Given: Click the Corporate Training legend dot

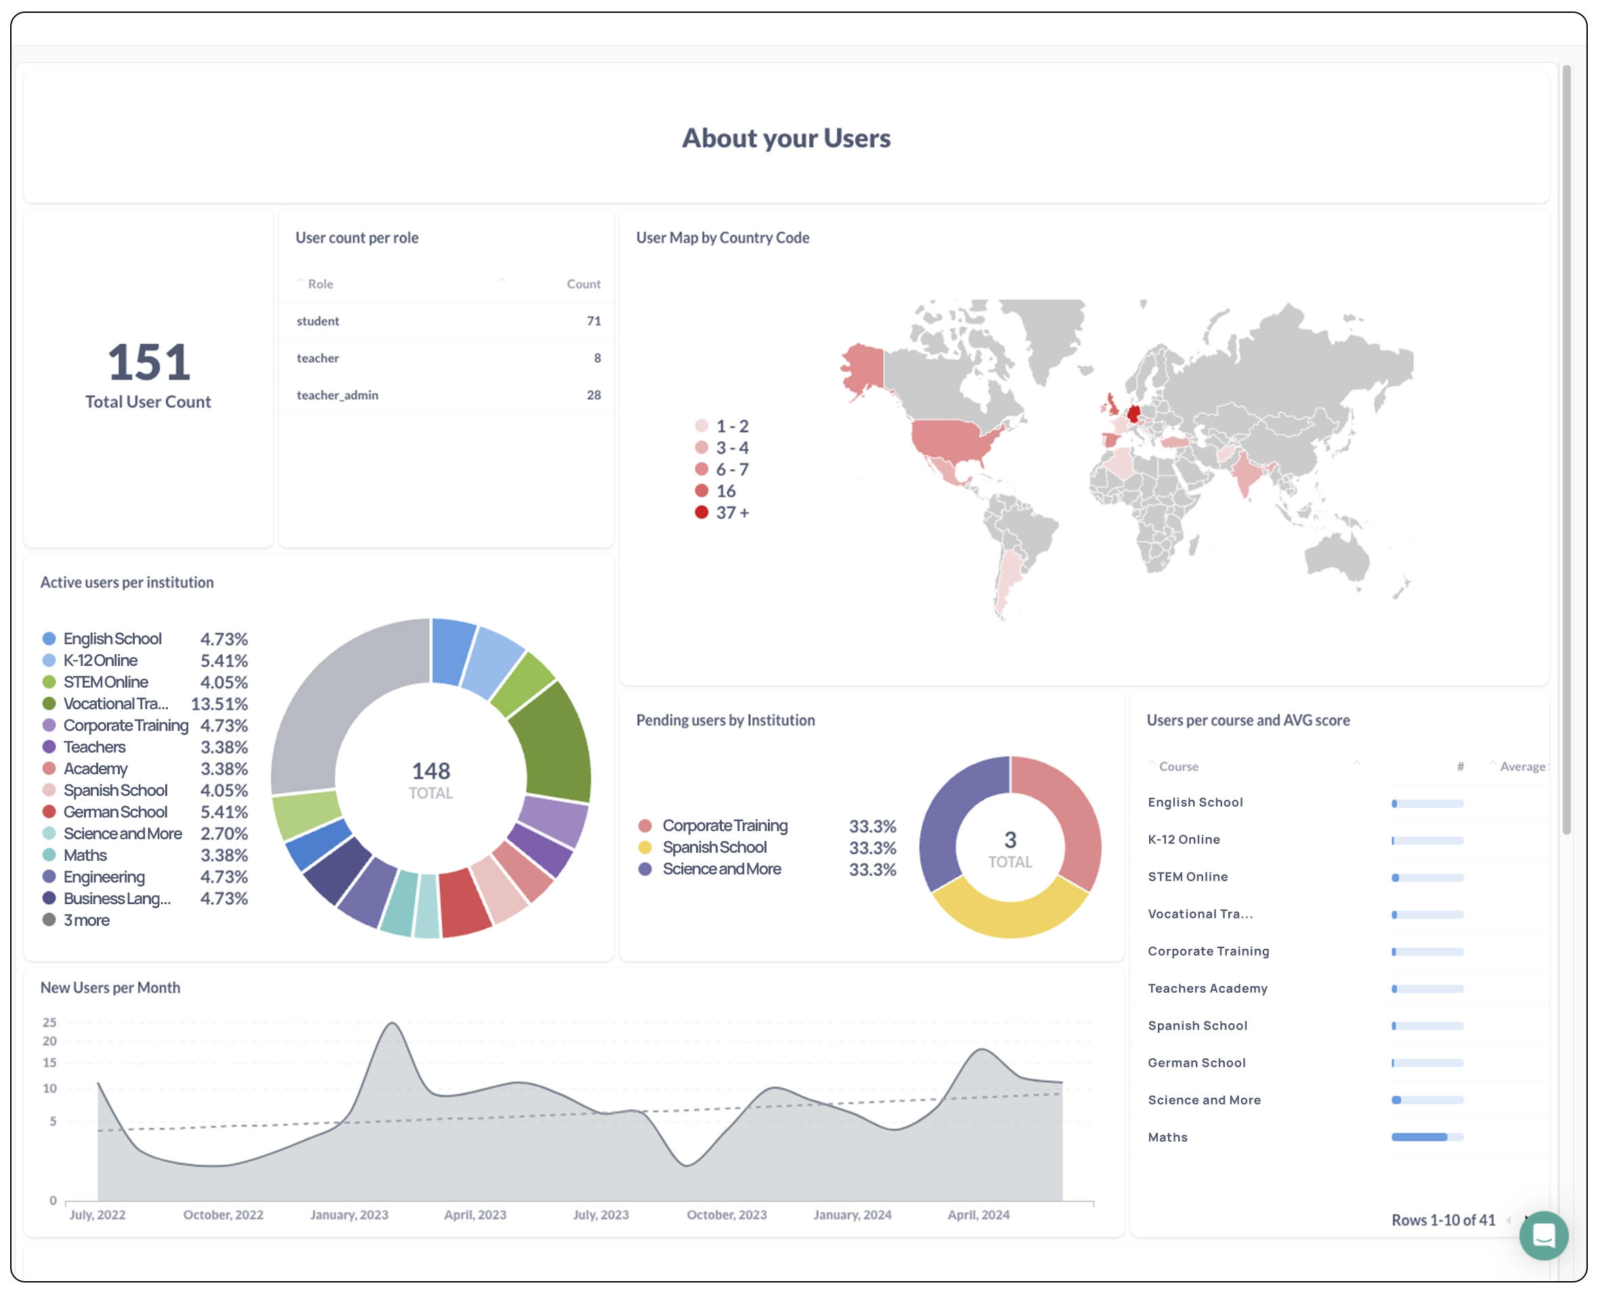Looking at the screenshot, I should click(x=49, y=726).
